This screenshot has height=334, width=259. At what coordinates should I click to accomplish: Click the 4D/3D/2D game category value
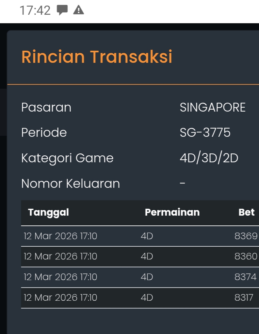click(x=209, y=158)
